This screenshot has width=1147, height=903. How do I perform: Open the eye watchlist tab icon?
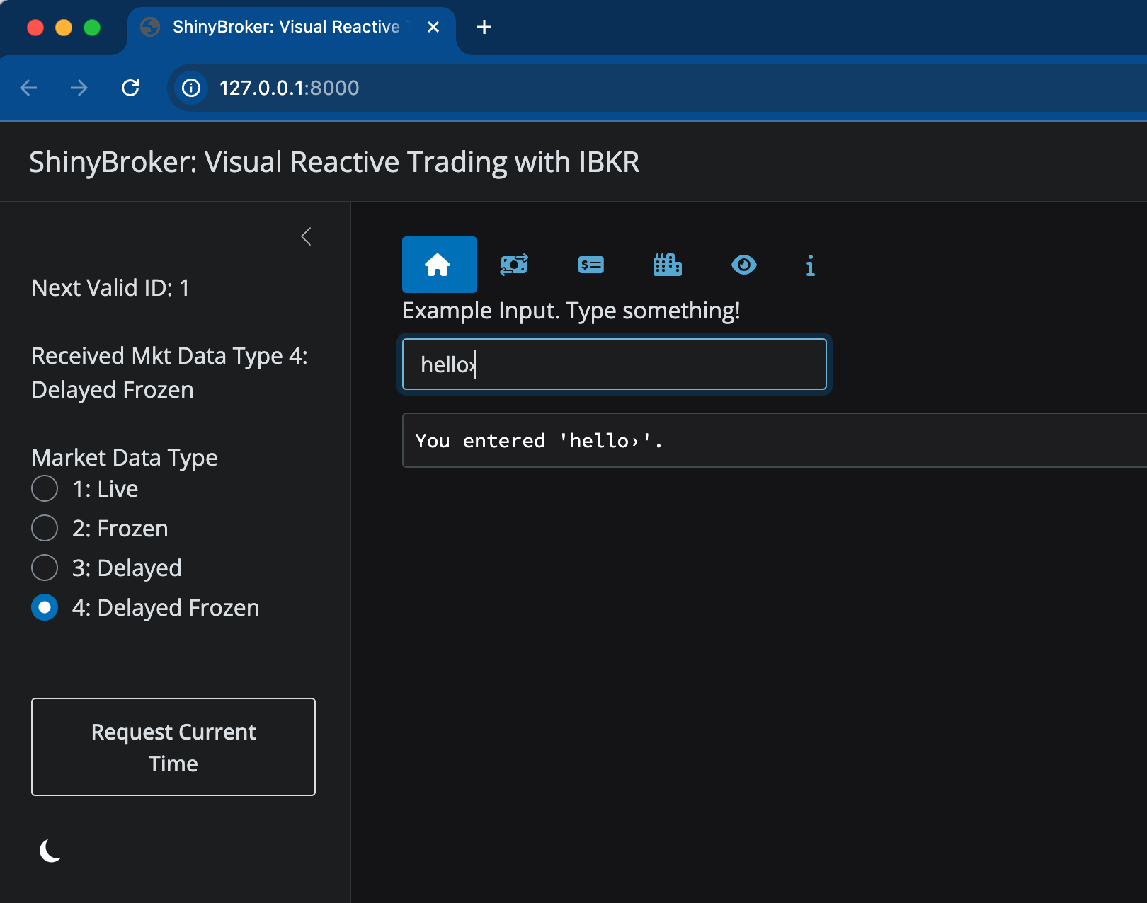coord(743,265)
